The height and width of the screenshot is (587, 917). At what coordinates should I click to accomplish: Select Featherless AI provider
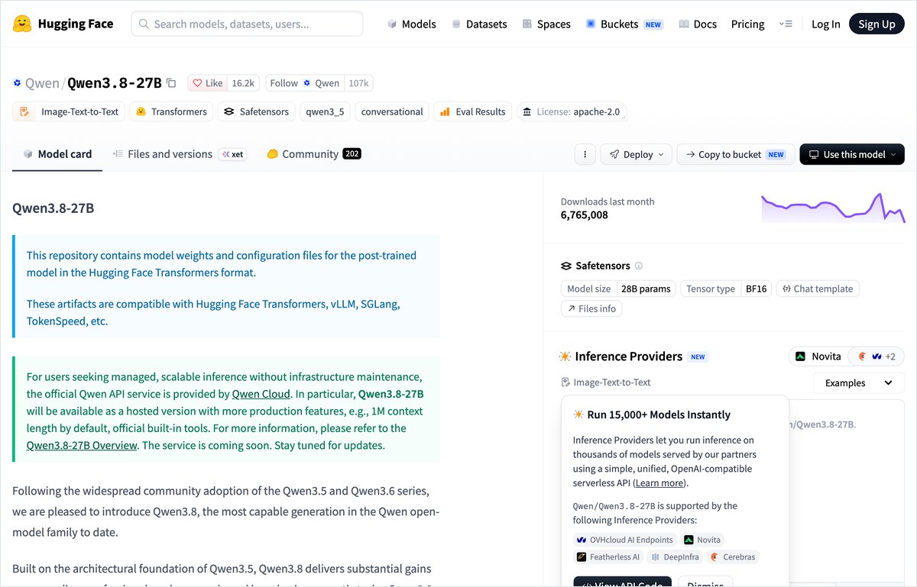pyautogui.click(x=609, y=557)
